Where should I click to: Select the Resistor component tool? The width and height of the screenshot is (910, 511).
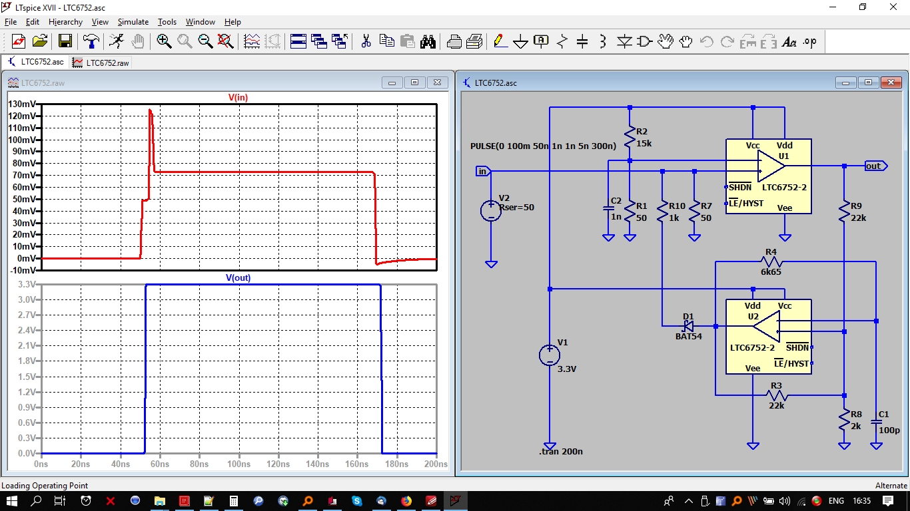coord(562,42)
